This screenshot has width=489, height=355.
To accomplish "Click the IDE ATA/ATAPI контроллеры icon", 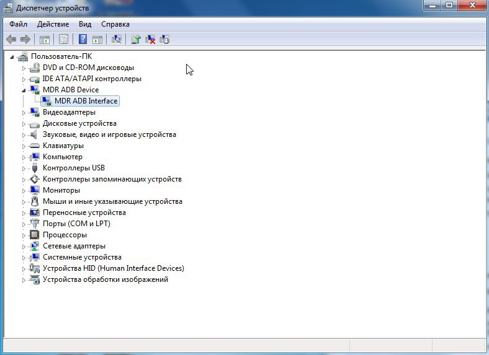I will [x=35, y=79].
